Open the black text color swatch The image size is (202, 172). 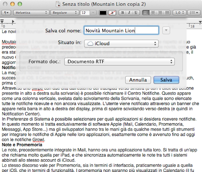[x=103, y=13]
